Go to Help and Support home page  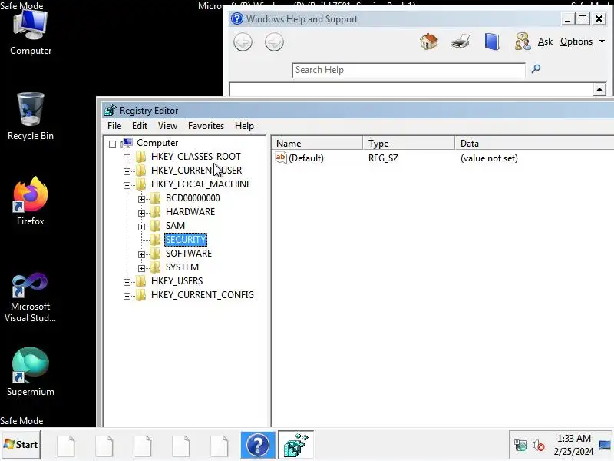click(x=429, y=41)
